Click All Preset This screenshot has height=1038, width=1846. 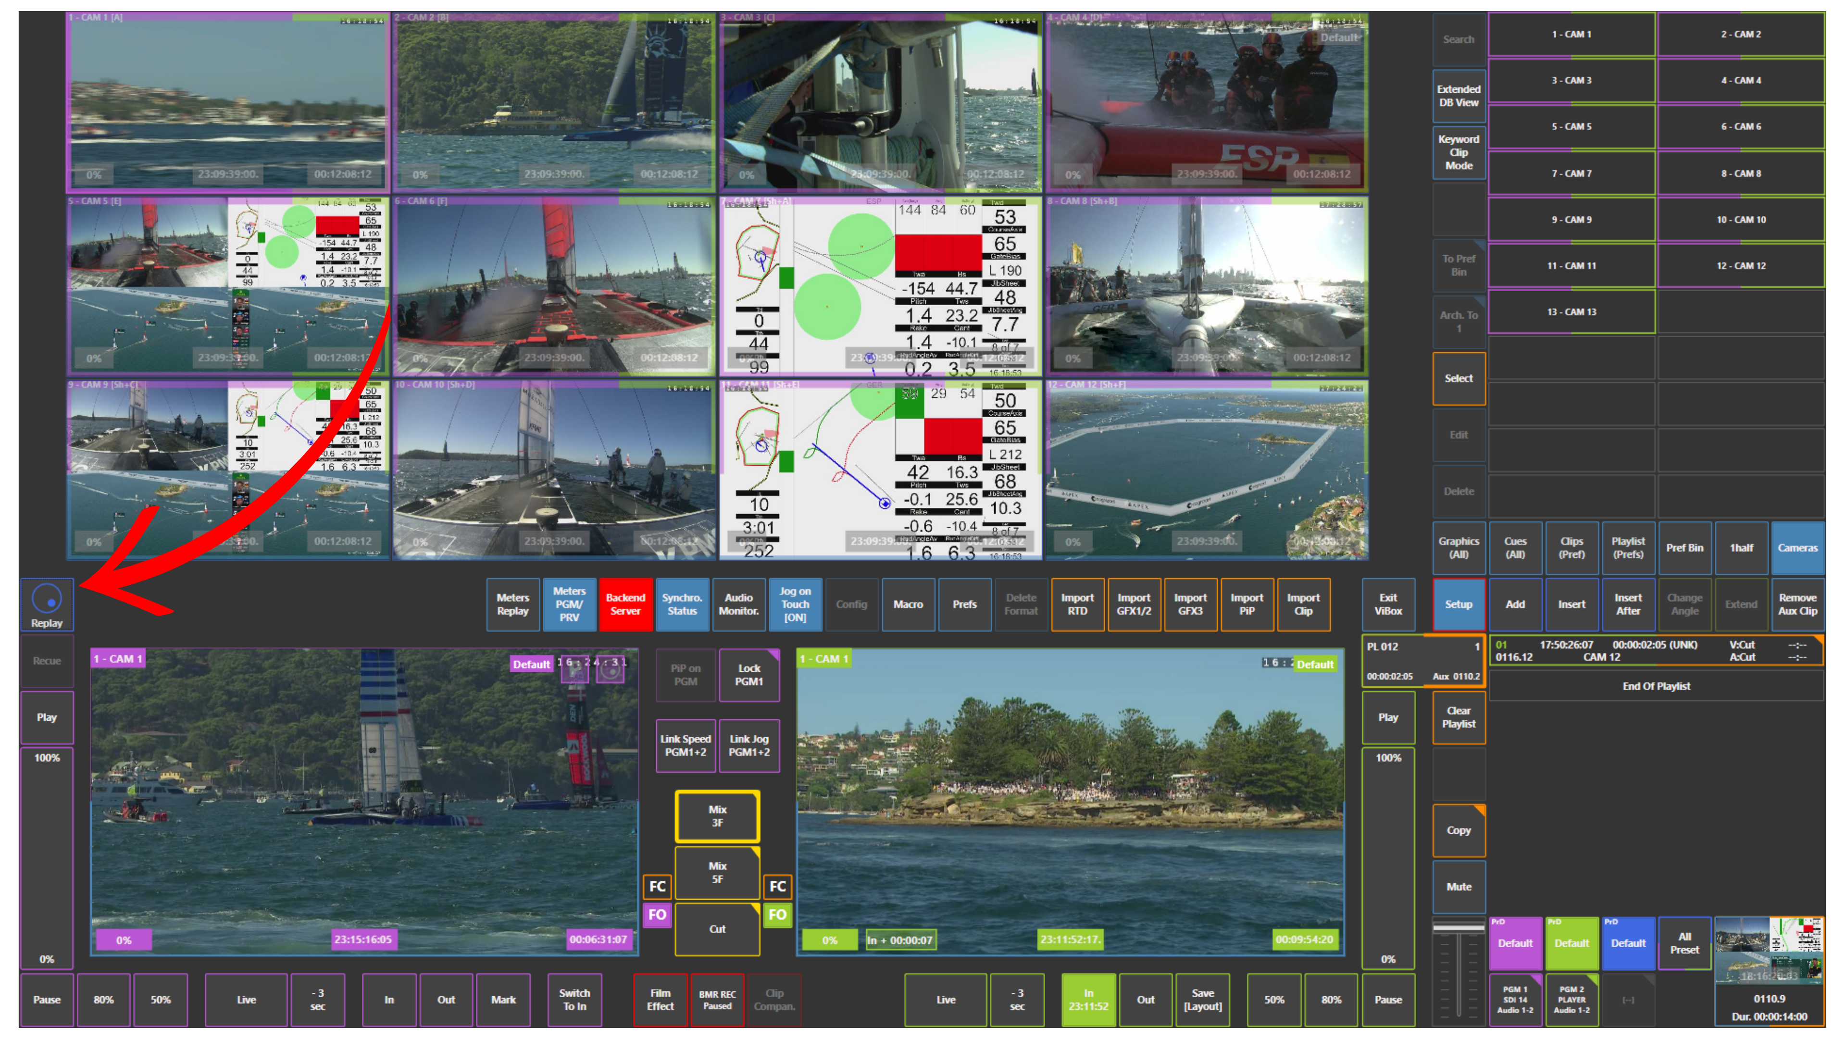(x=1684, y=943)
